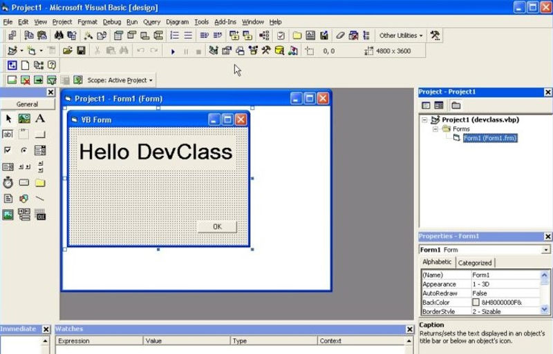553x354 pixels.
Task: Select the CheckBox tool in the toolbox
Action: (8, 150)
